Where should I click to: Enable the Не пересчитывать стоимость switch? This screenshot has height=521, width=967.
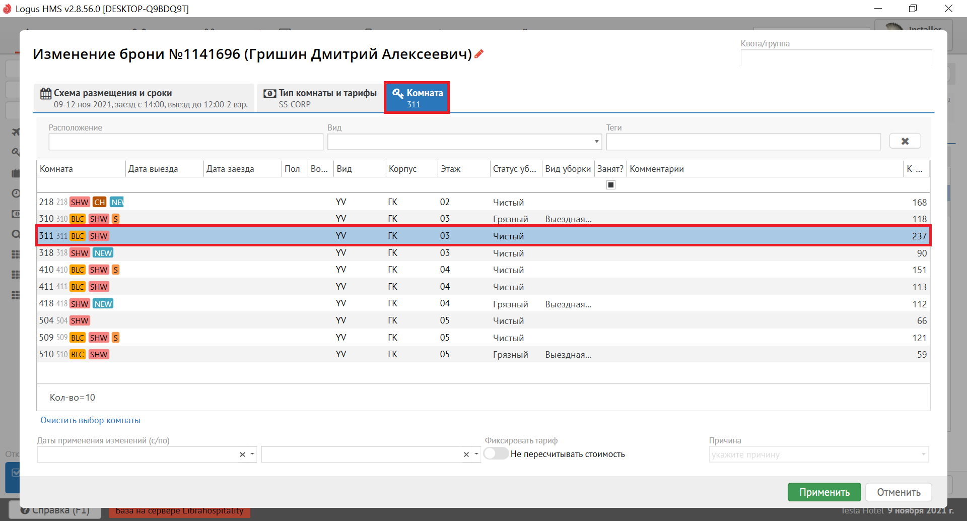[496, 454]
